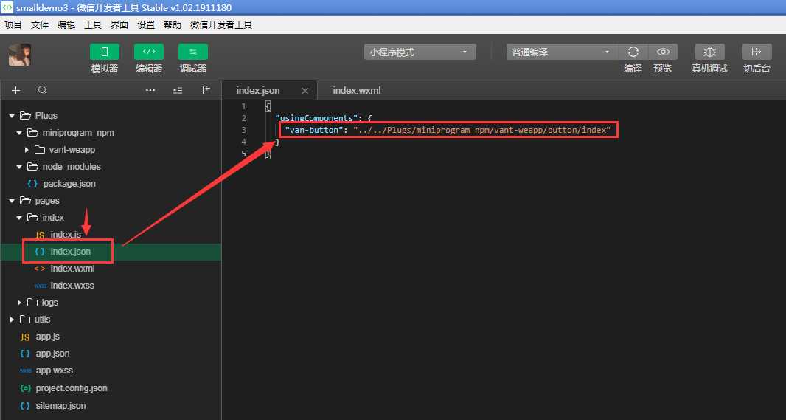Screen dimensions: 786x420
Task: Open the 微信开发者工具 menu
Action: click(221, 24)
